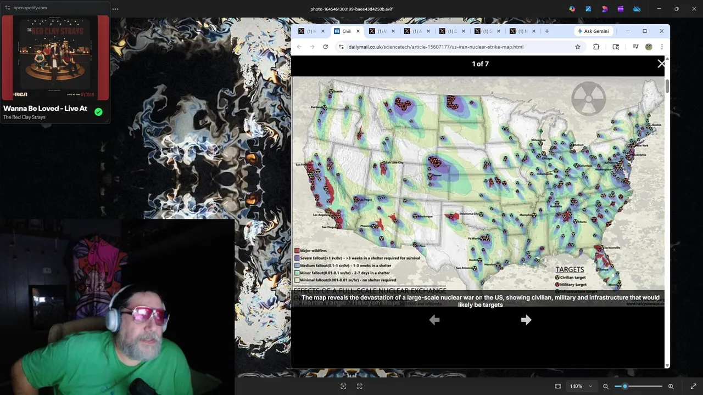Open a new Chrome tab
703x395 pixels.
point(546,31)
